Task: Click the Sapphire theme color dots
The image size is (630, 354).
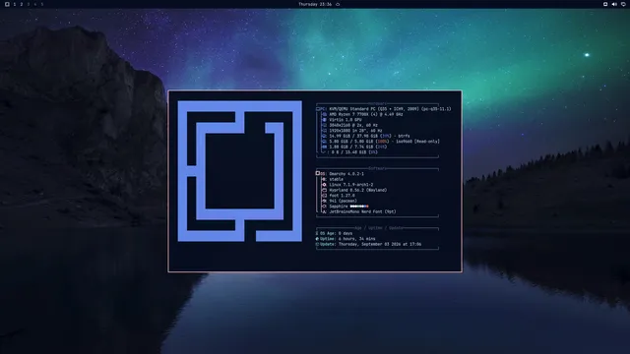Action: [x=359, y=206]
